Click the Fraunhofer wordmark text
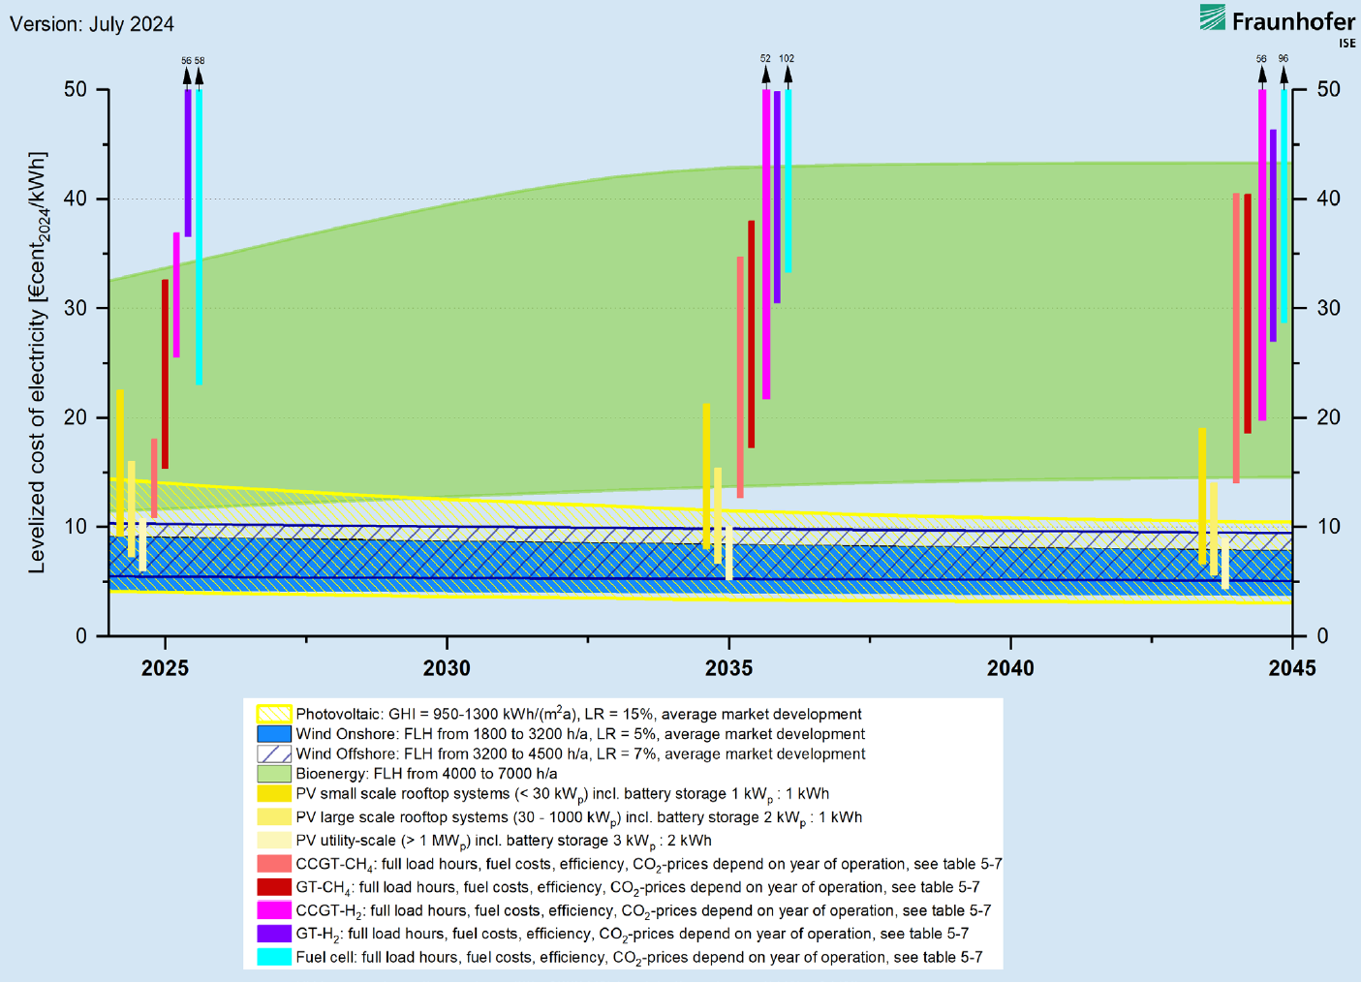1361x983 pixels. pyautogui.click(x=1293, y=20)
